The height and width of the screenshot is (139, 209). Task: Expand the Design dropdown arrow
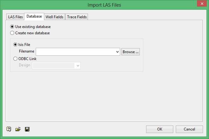(78, 65)
